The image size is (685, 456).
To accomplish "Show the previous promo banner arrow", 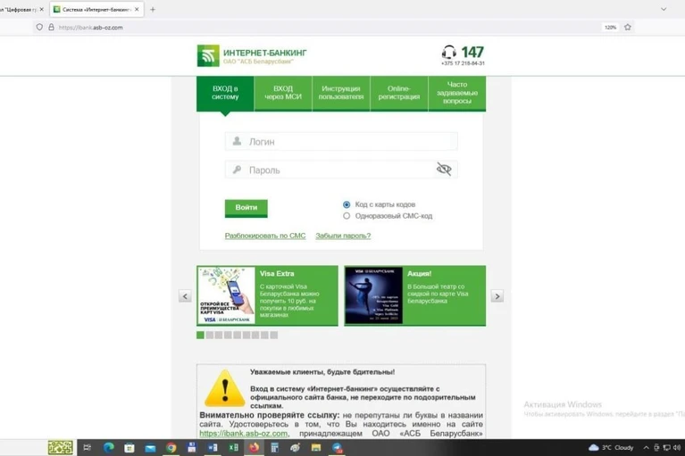I will (185, 296).
